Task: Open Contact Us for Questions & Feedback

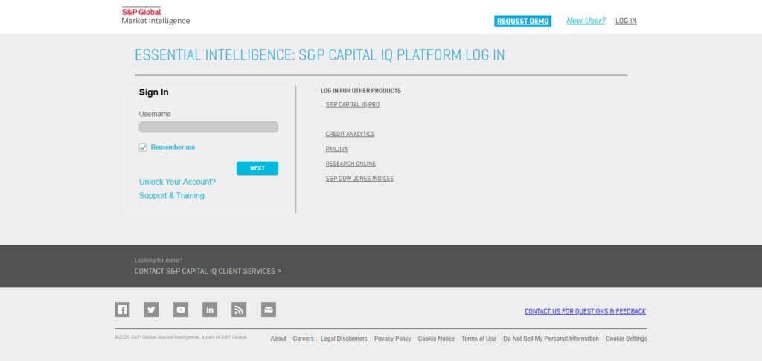Action: (x=585, y=311)
